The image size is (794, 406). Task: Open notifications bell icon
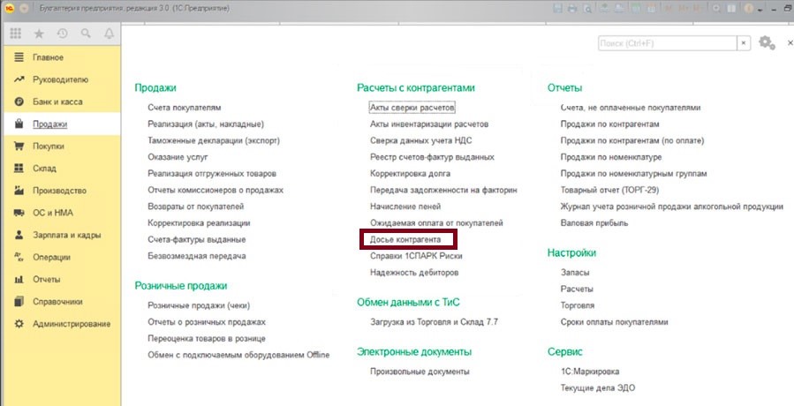(x=109, y=34)
